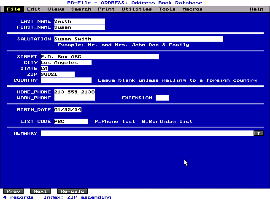Open the File menu
The width and height of the screenshot is (270, 202).
click(14, 9)
